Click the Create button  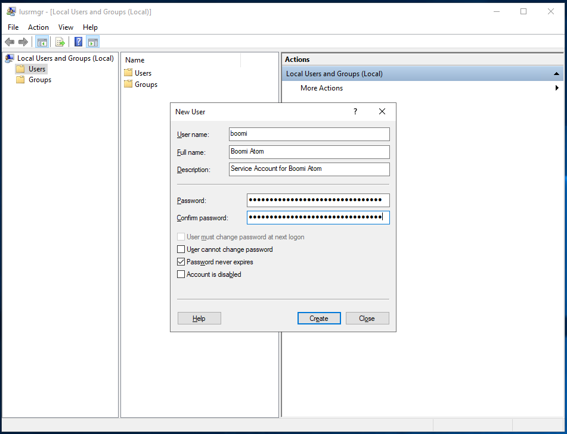click(x=319, y=318)
